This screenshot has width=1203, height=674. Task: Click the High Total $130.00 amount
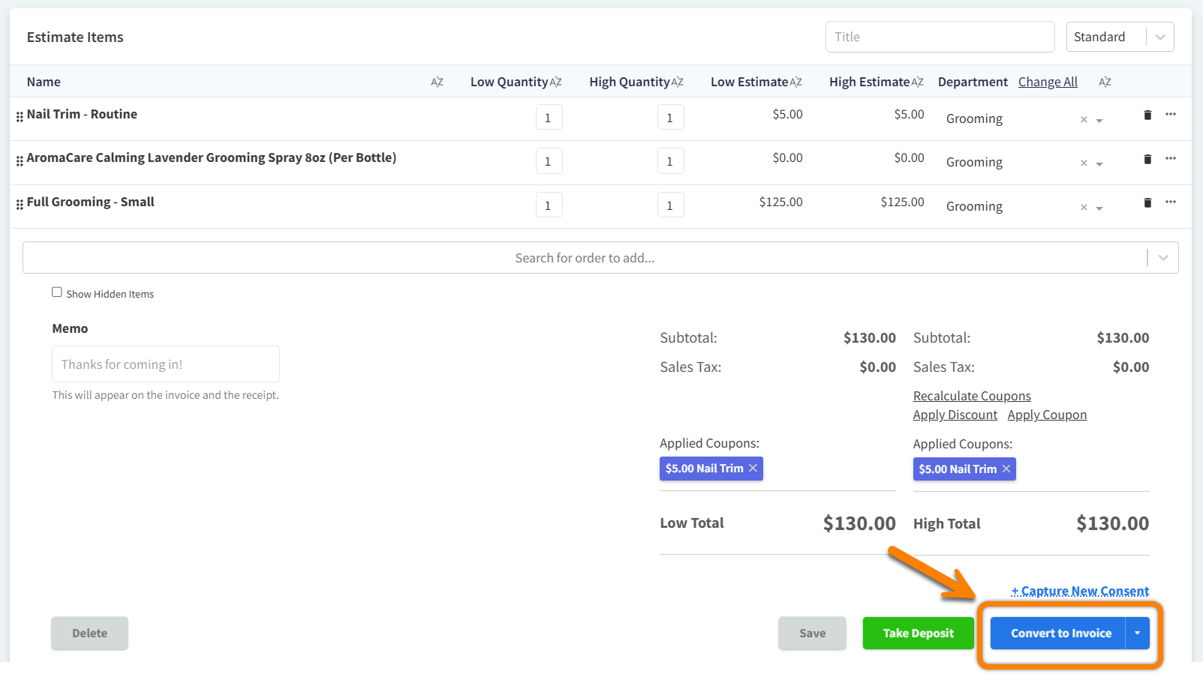click(x=1113, y=523)
